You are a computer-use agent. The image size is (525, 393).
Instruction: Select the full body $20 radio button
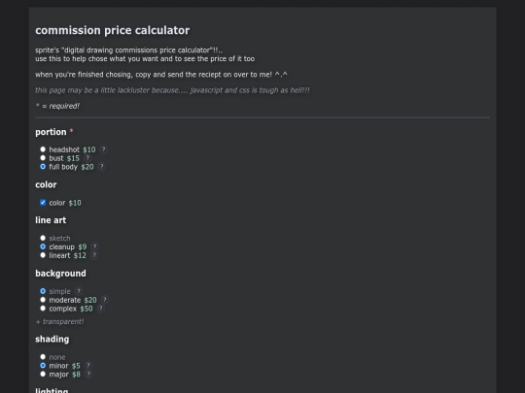(x=43, y=167)
